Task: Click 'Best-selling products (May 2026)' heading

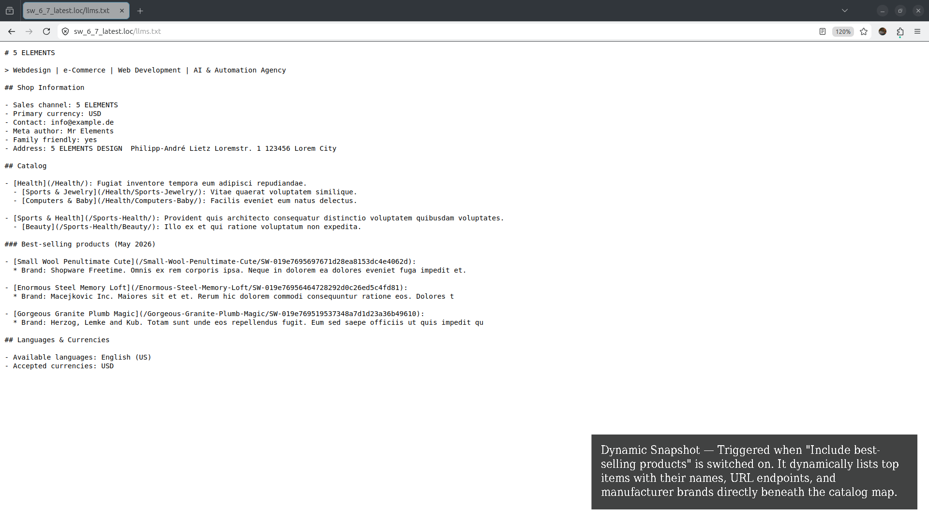Action: click(x=80, y=244)
